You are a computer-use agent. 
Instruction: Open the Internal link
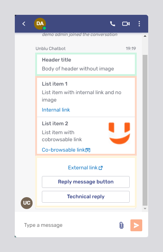point(56,110)
